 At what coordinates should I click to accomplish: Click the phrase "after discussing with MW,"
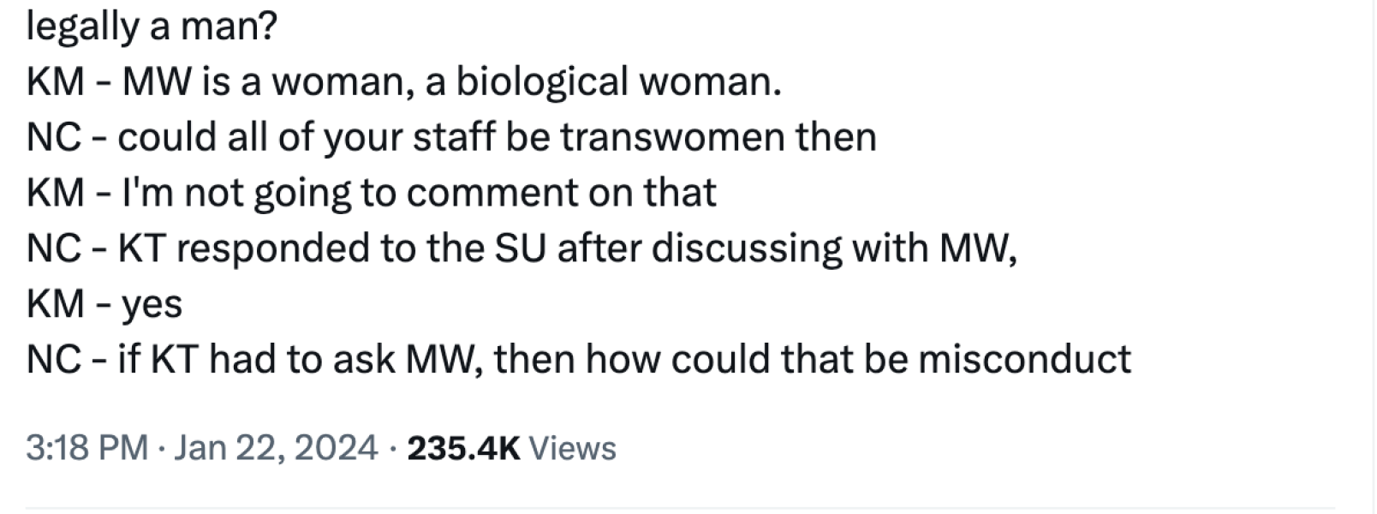click(786, 248)
